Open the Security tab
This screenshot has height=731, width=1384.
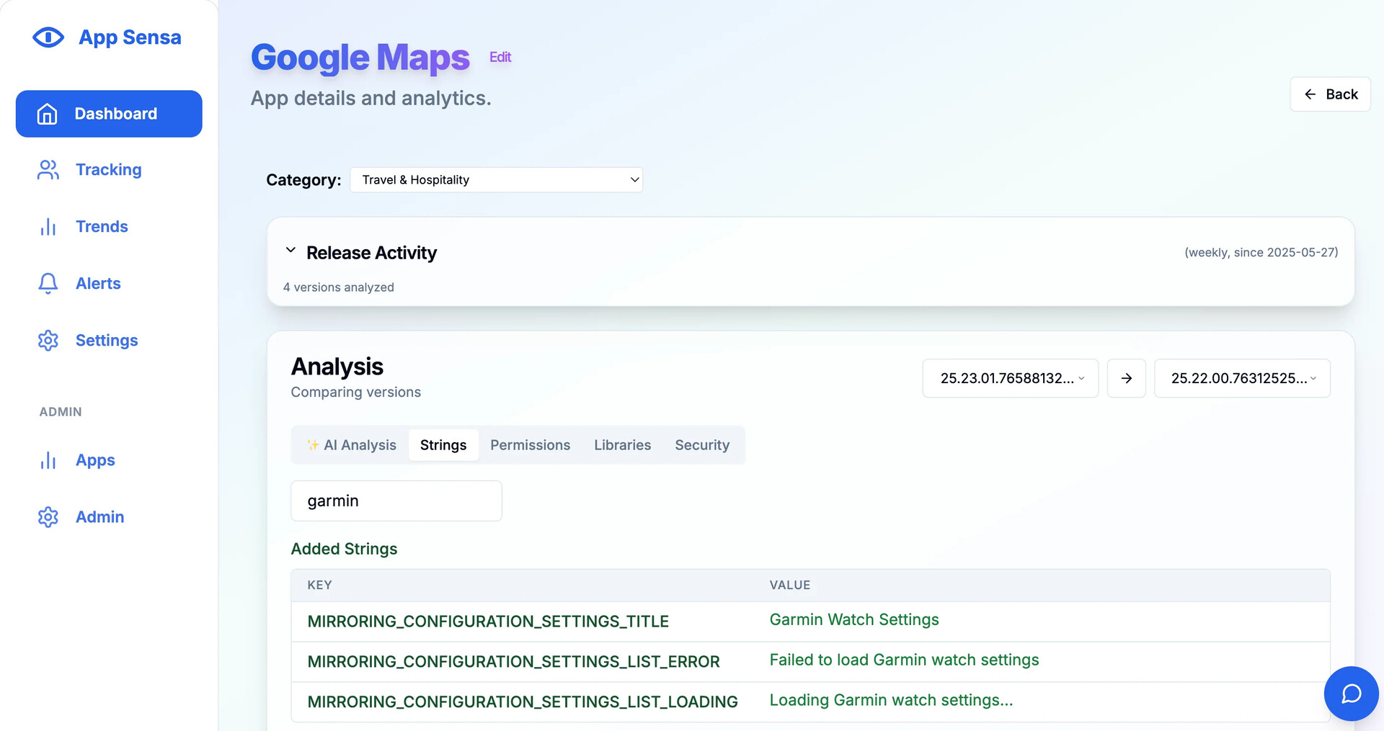pyautogui.click(x=701, y=445)
